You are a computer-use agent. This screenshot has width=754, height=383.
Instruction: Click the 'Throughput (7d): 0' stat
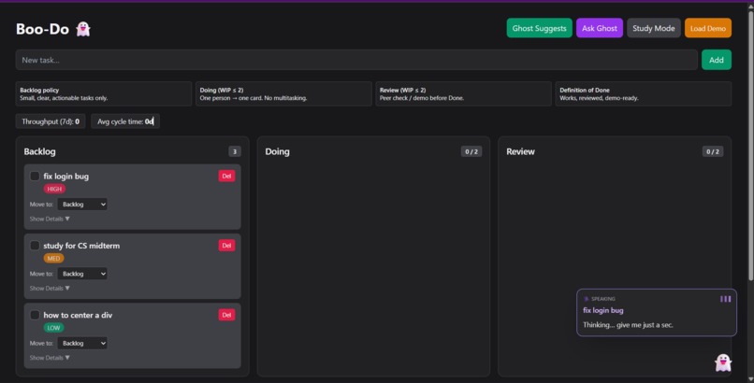tap(51, 121)
